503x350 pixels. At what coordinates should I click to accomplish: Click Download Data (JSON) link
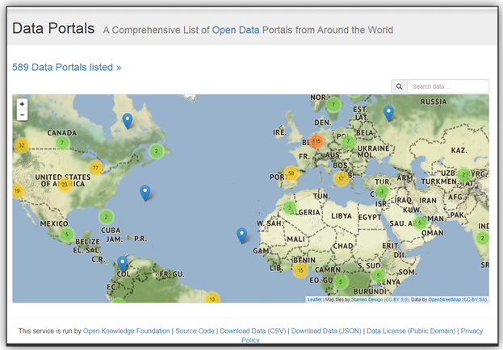tap(325, 331)
